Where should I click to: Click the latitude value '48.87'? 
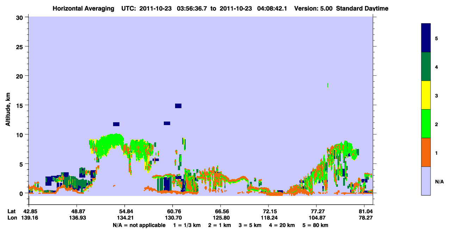77,211
